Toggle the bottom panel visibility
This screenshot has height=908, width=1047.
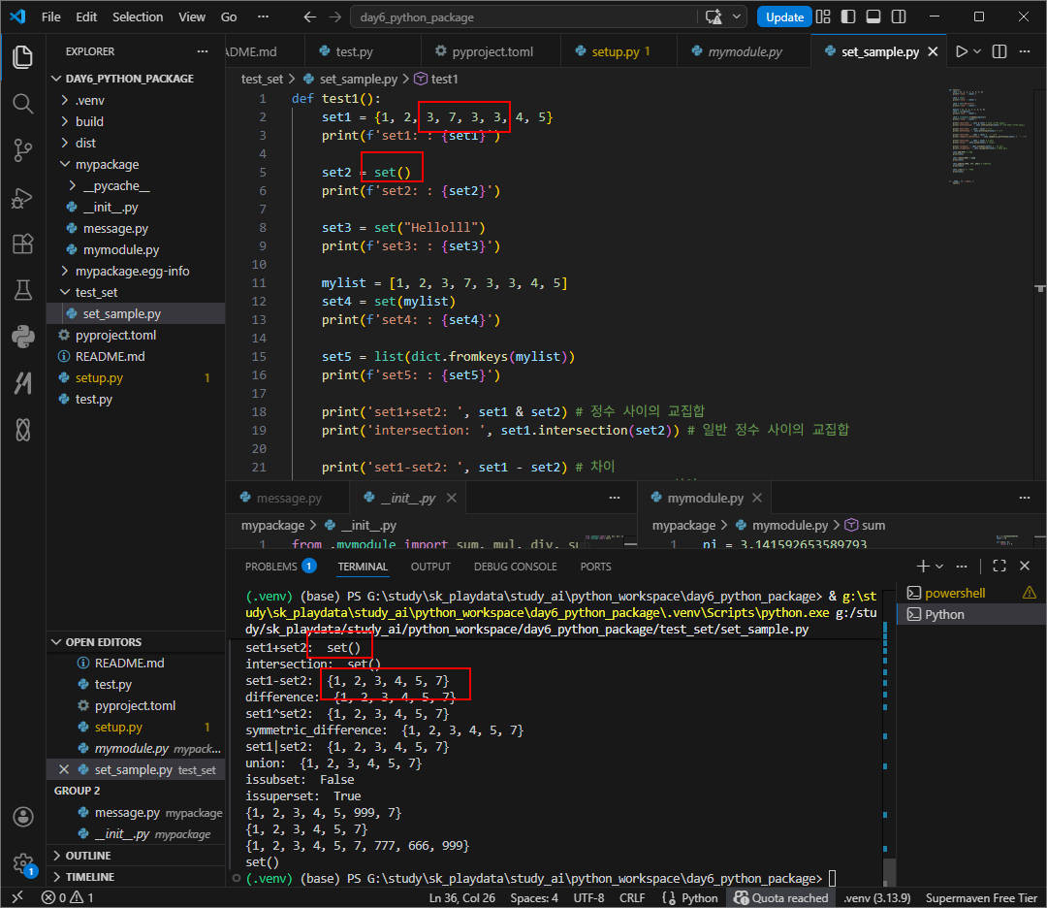tap(873, 16)
